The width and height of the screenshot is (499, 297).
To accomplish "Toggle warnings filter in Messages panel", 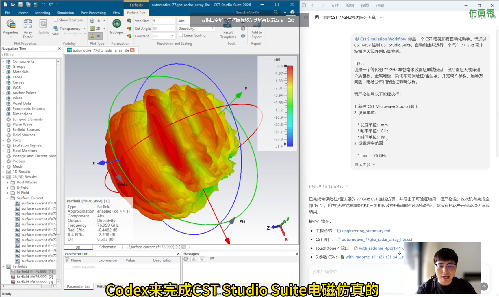I will (x=194, y=259).
